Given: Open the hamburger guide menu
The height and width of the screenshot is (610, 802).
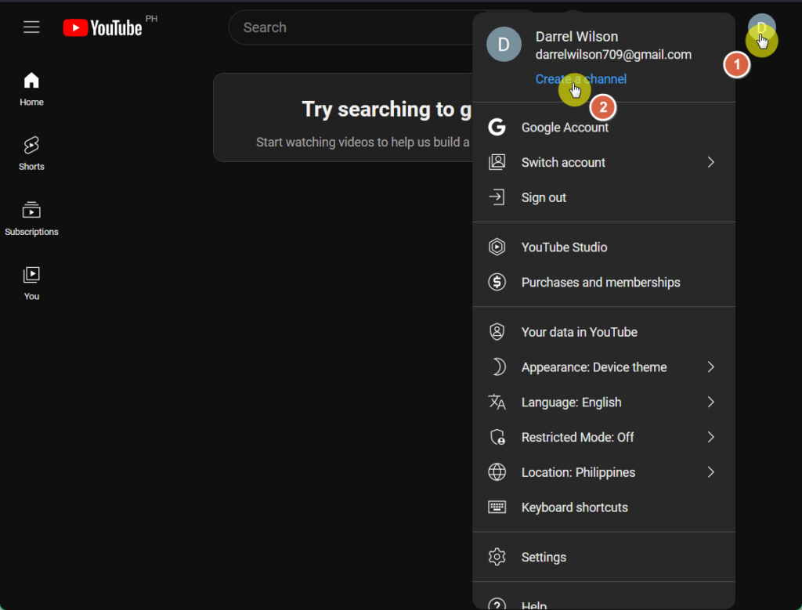Looking at the screenshot, I should (x=31, y=27).
